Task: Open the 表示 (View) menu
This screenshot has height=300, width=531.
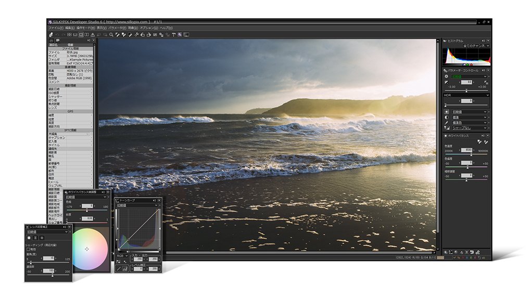Action: click(102, 28)
